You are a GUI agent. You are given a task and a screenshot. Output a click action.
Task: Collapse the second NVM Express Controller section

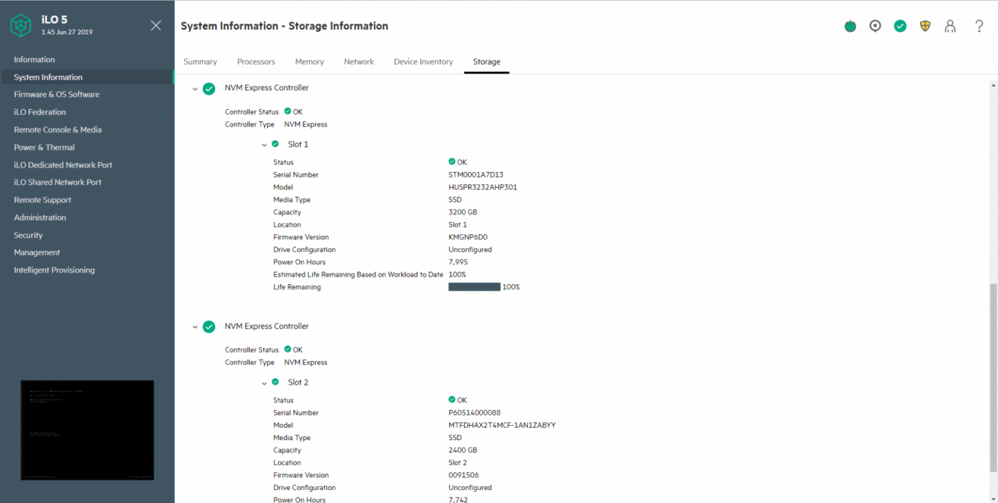tap(195, 328)
